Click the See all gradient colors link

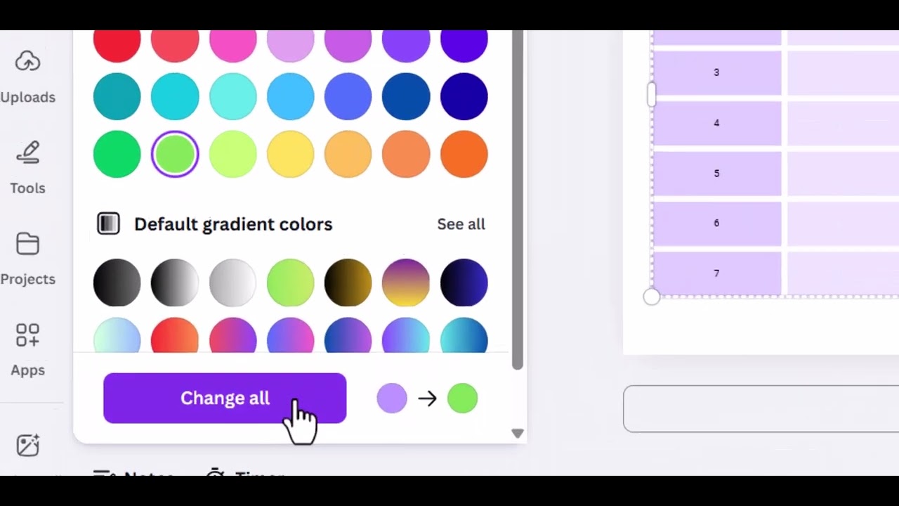[461, 224]
